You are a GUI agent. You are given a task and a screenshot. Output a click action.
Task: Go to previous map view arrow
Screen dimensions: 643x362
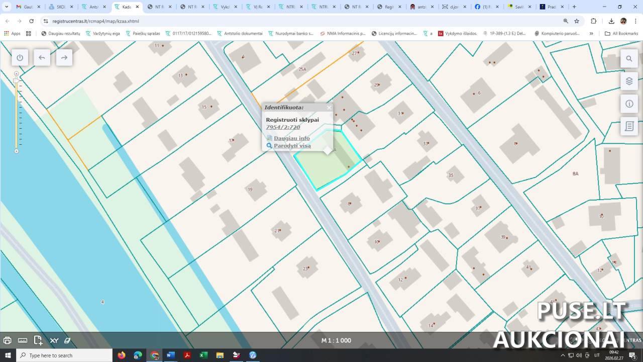coord(42,58)
